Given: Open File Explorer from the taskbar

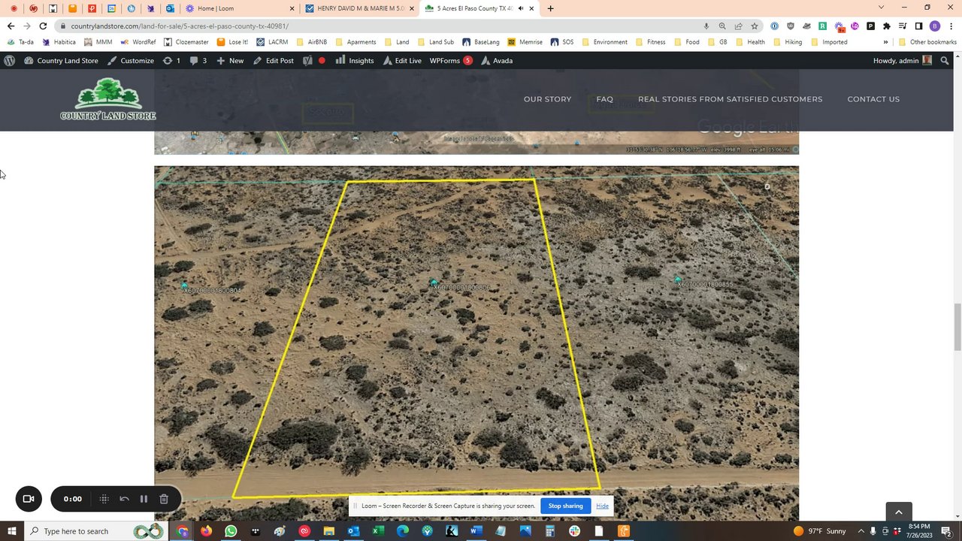Looking at the screenshot, I should [x=328, y=531].
